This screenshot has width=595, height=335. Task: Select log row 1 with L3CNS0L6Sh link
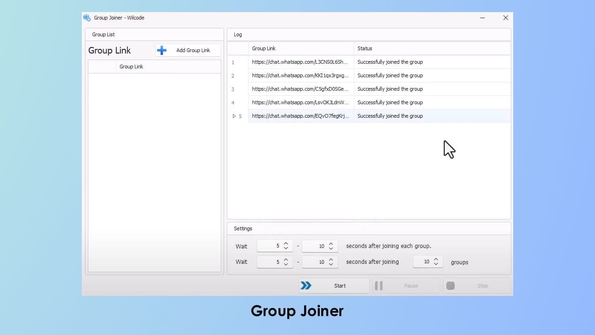pyautogui.click(x=300, y=62)
